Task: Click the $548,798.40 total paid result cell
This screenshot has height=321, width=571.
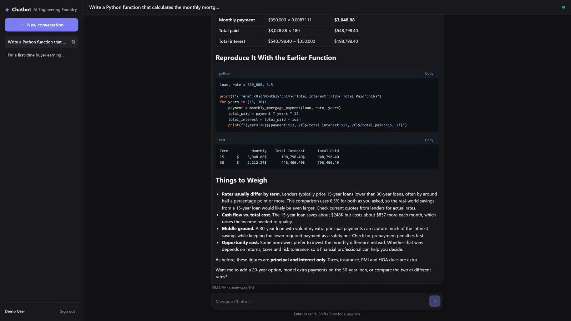Action: [x=346, y=31]
